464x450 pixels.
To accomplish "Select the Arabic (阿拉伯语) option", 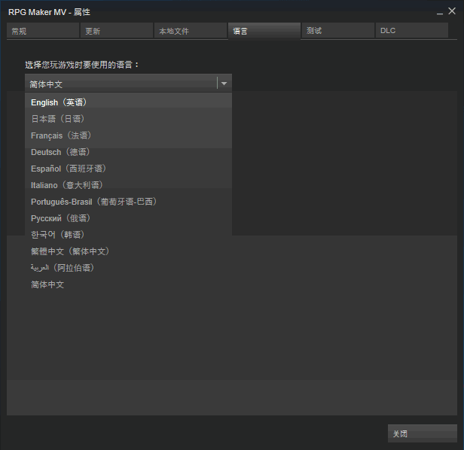I will [x=128, y=268].
